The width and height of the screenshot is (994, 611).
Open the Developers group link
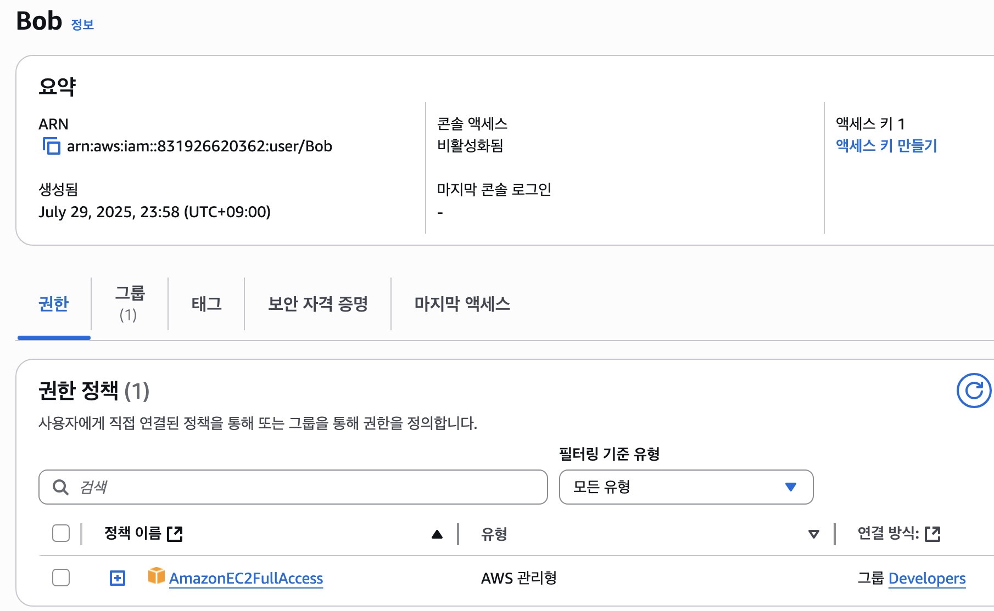click(927, 578)
